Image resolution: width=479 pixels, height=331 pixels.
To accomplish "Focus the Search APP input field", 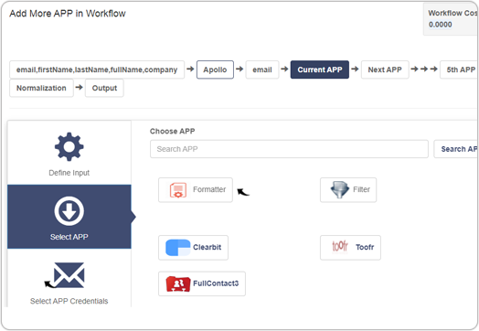I will [x=289, y=149].
